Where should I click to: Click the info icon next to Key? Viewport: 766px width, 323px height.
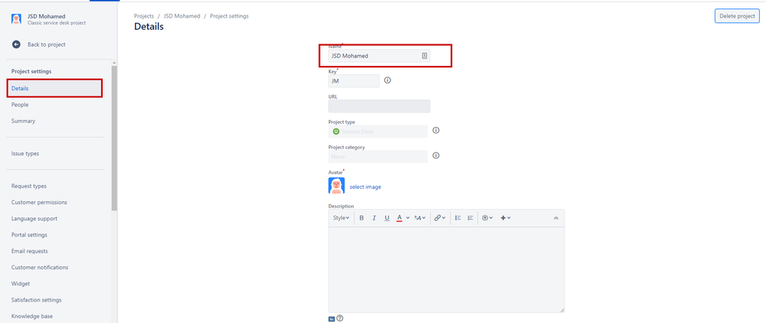(x=387, y=80)
